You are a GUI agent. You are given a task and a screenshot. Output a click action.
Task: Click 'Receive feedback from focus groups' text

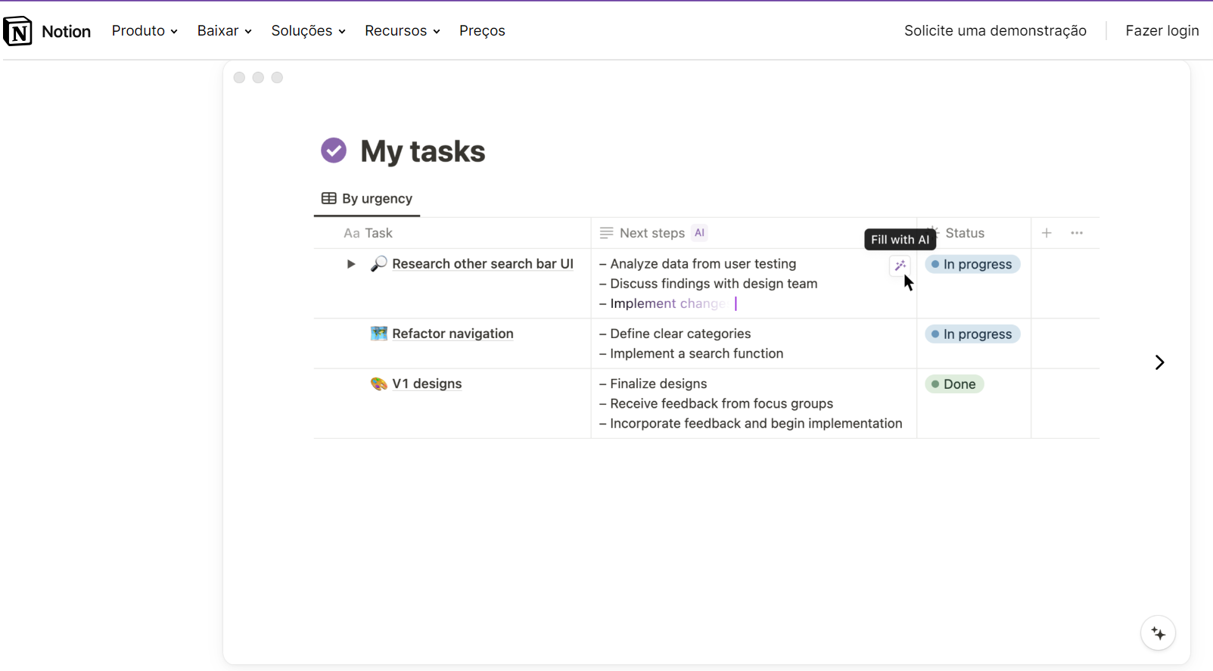coord(721,403)
